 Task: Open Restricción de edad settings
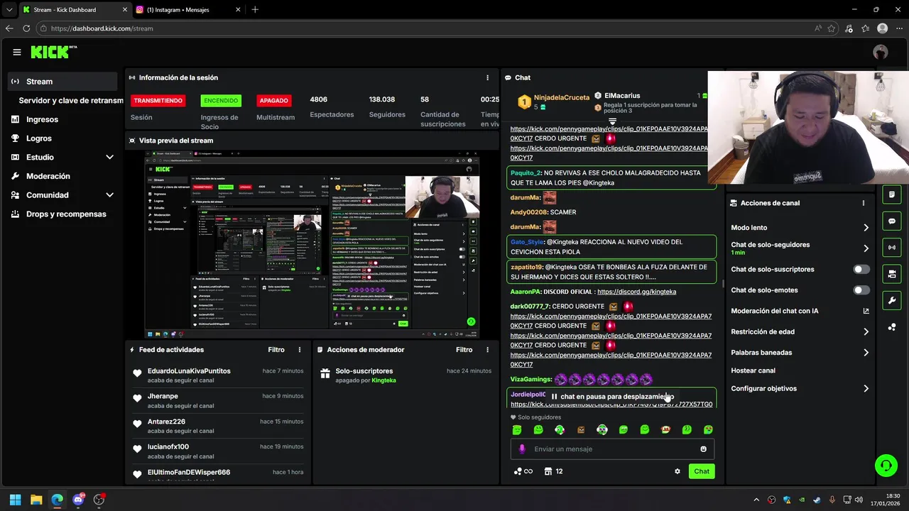[x=800, y=331]
